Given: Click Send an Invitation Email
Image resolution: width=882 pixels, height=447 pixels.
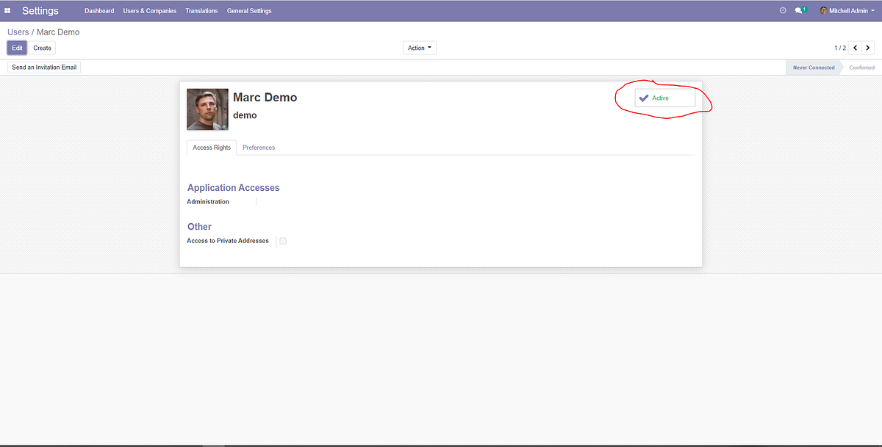Looking at the screenshot, I should (43, 66).
